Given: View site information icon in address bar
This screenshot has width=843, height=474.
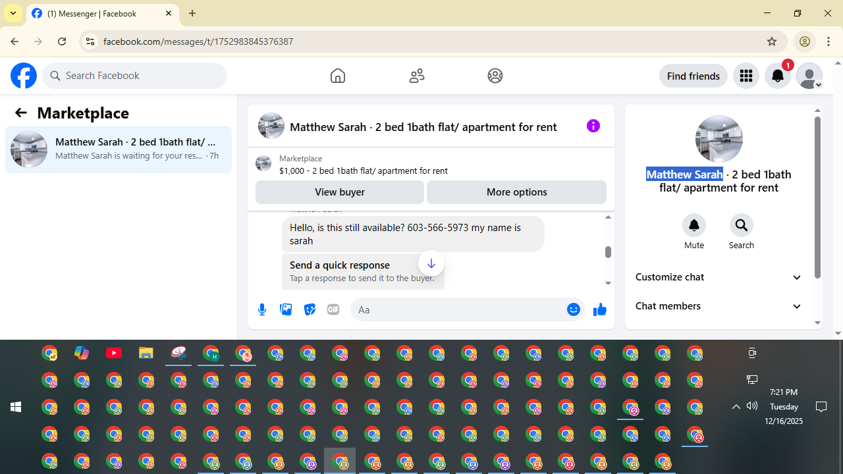Looking at the screenshot, I should click(90, 41).
